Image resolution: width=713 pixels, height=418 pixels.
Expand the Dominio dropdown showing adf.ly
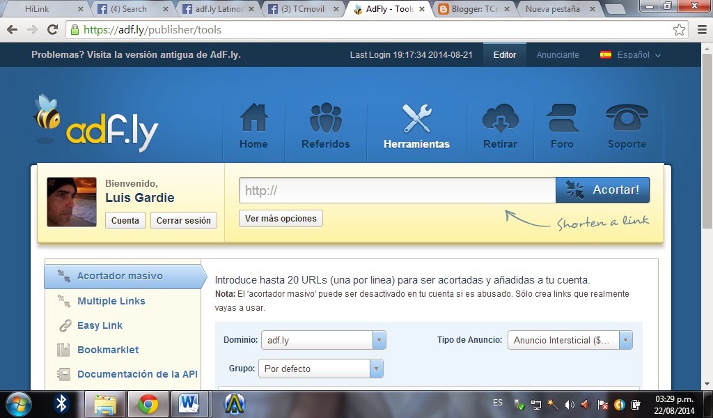(x=378, y=340)
